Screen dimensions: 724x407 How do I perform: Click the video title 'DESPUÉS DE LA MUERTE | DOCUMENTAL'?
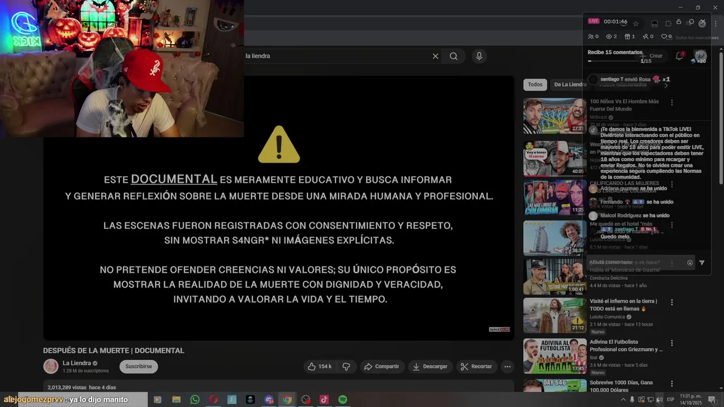[x=114, y=350]
